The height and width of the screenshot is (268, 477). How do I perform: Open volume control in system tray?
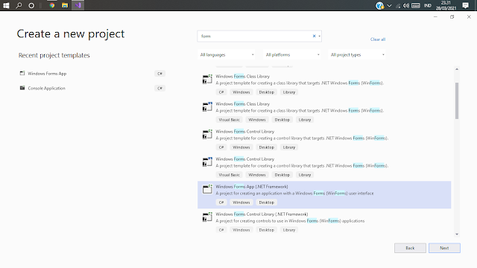(x=405, y=5)
